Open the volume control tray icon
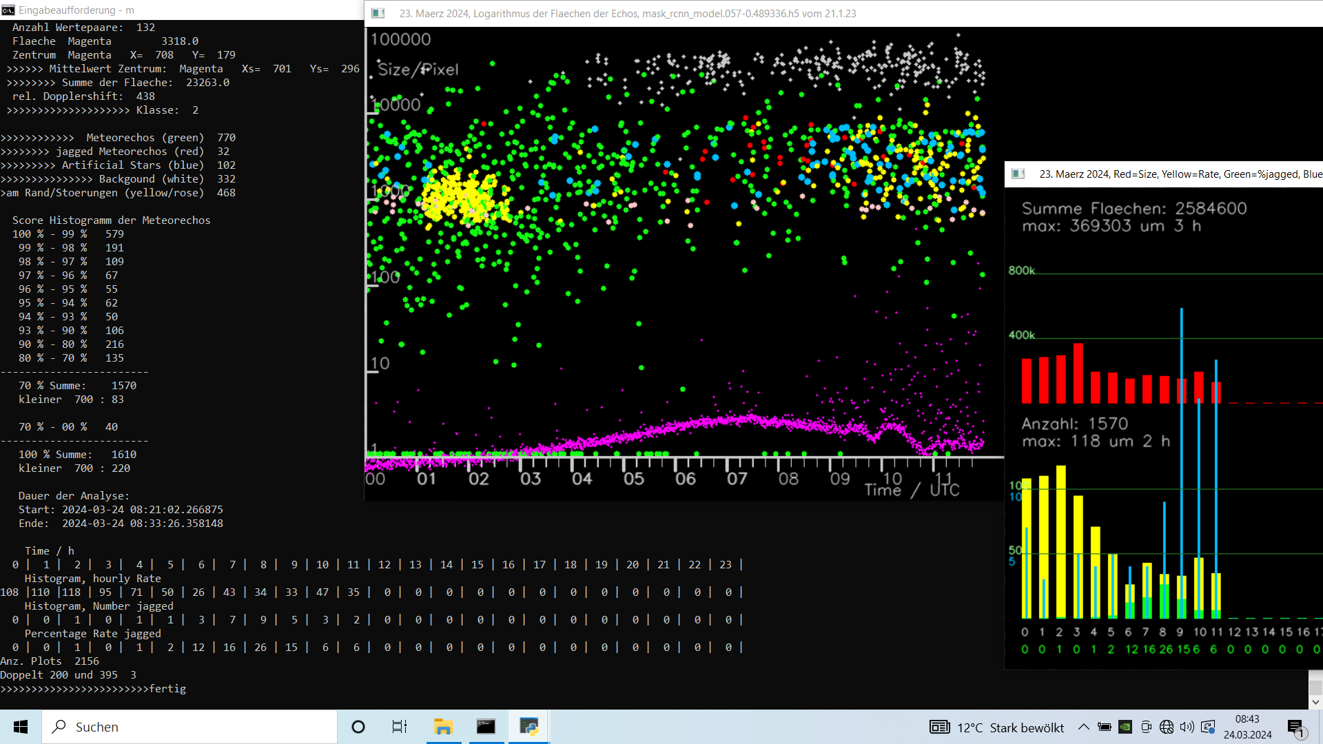 point(1187,727)
